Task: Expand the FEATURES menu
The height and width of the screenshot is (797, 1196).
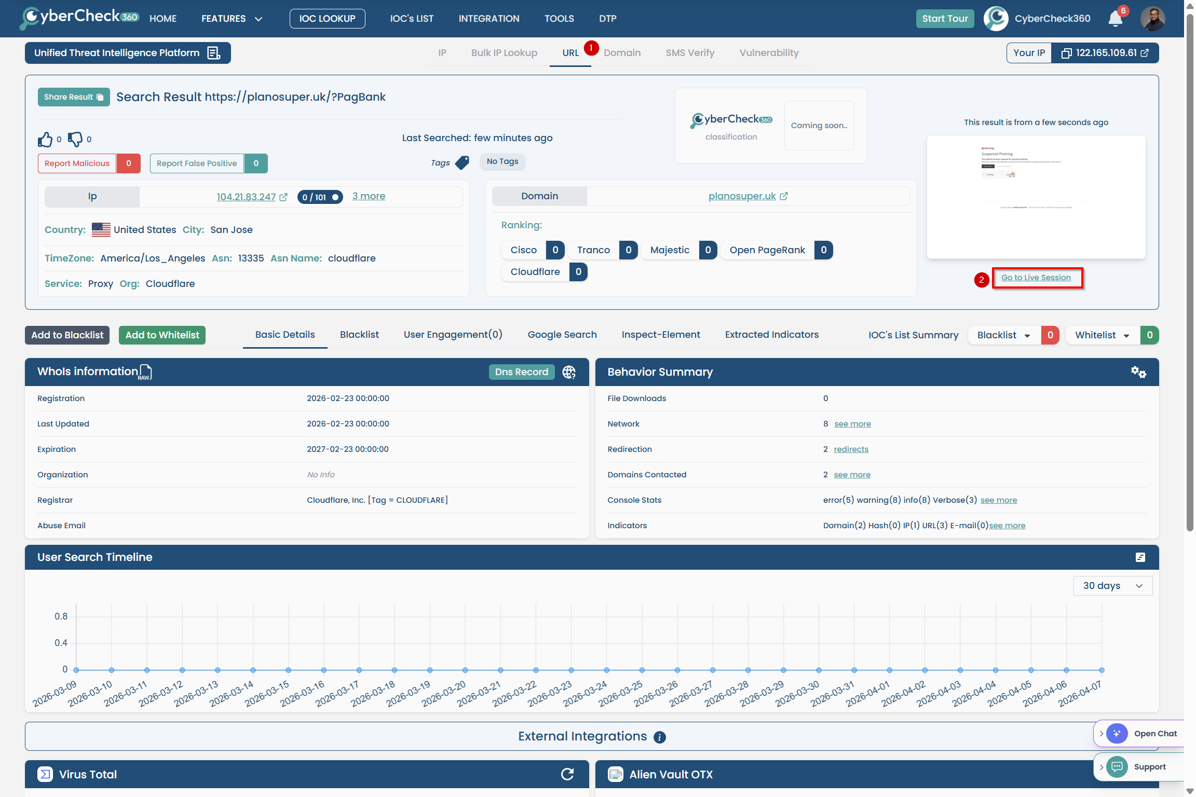Action: (232, 19)
